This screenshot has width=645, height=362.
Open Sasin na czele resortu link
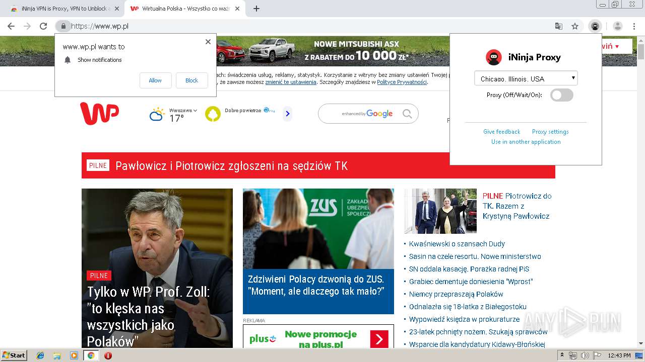(x=475, y=256)
